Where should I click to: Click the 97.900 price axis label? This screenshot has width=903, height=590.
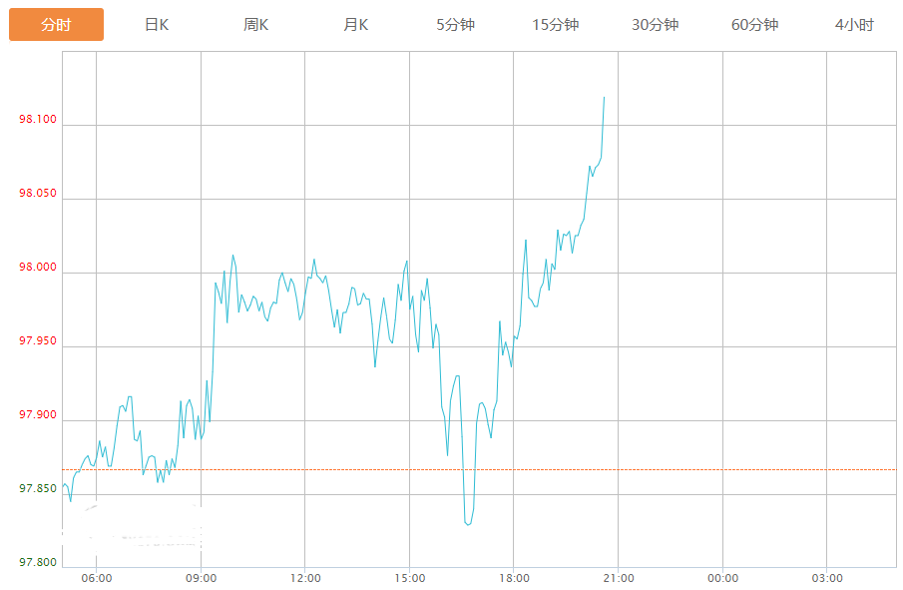38,415
